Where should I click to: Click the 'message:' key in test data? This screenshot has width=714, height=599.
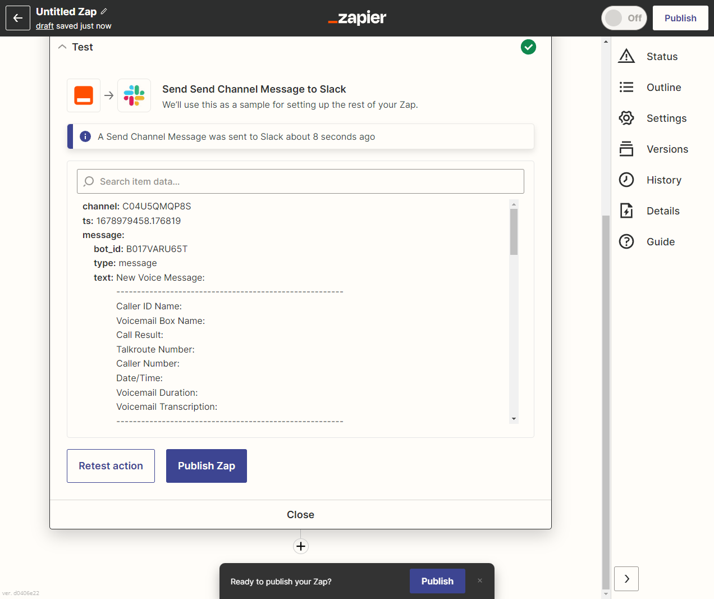click(103, 235)
